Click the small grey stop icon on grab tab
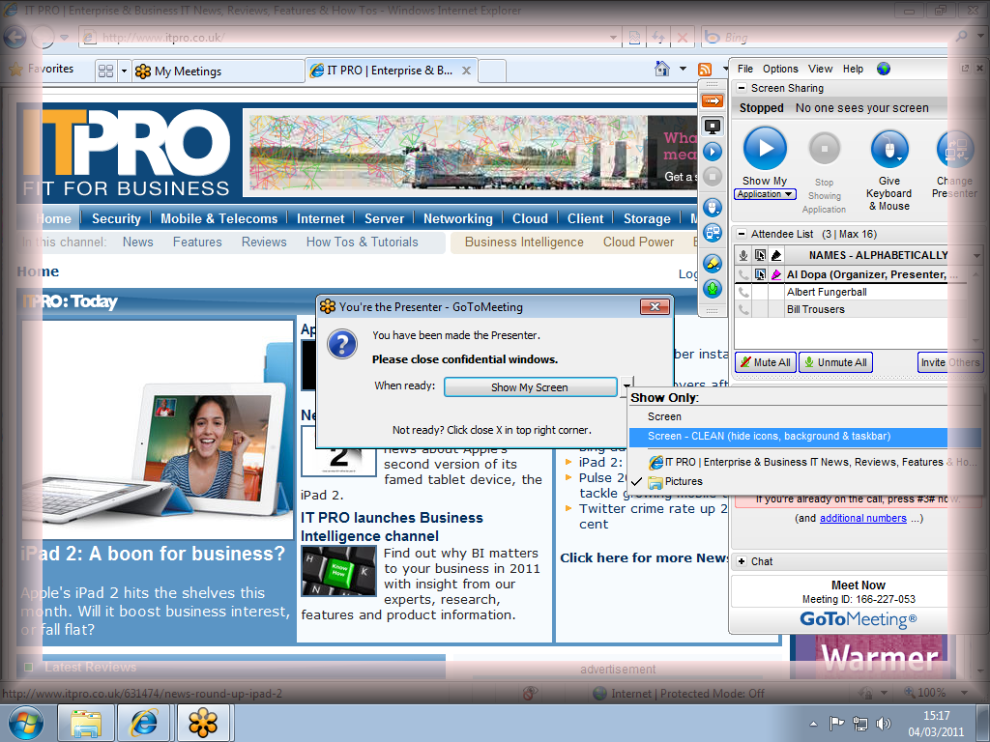Screen dimensions: 990x742 (x=713, y=177)
